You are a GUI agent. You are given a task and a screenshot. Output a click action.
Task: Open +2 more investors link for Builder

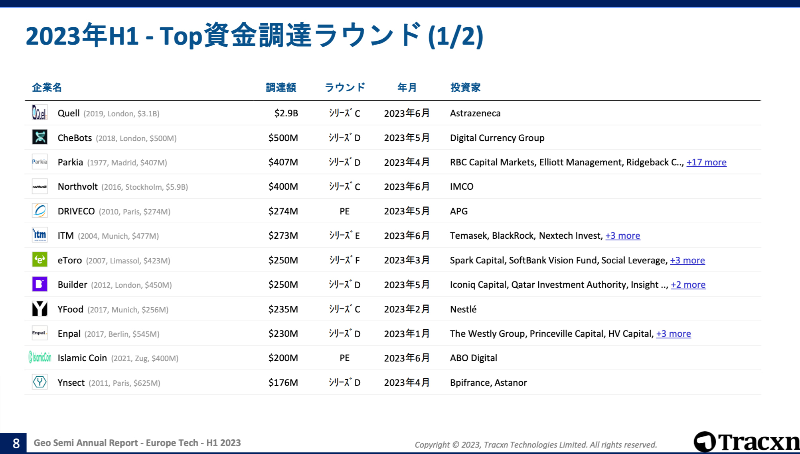coord(688,285)
